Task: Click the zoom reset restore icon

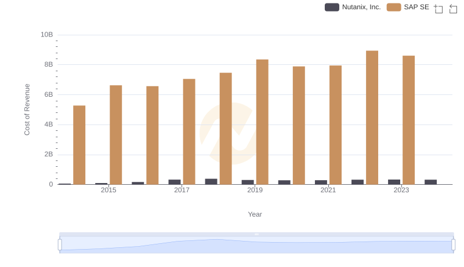Action: pos(453,9)
